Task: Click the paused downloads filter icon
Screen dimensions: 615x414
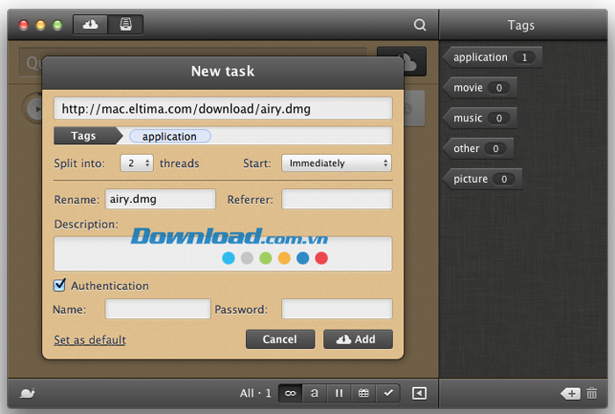Action: pyautogui.click(x=338, y=393)
